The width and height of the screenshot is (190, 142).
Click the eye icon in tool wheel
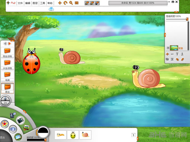13,129
